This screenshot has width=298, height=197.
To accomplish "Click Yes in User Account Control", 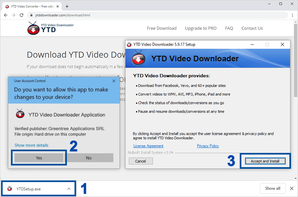I will point(39,158).
